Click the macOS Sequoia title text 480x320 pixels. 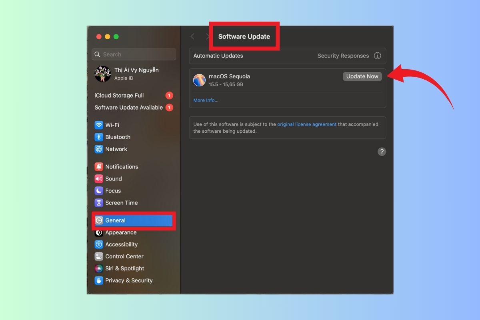(x=229, y=76)
